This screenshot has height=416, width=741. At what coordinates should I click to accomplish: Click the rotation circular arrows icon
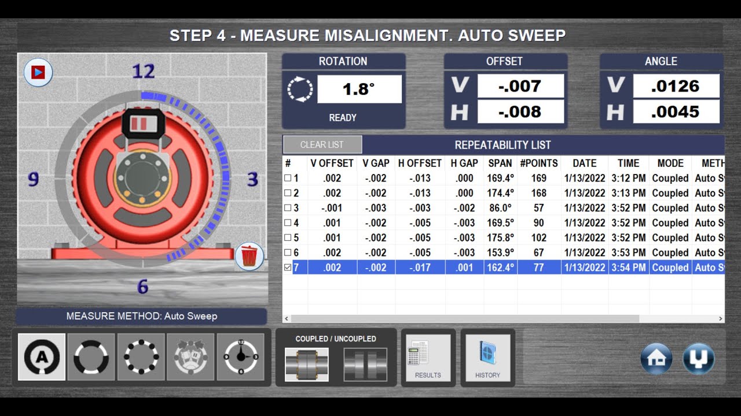pyautogui.click(x=300, y=90)
